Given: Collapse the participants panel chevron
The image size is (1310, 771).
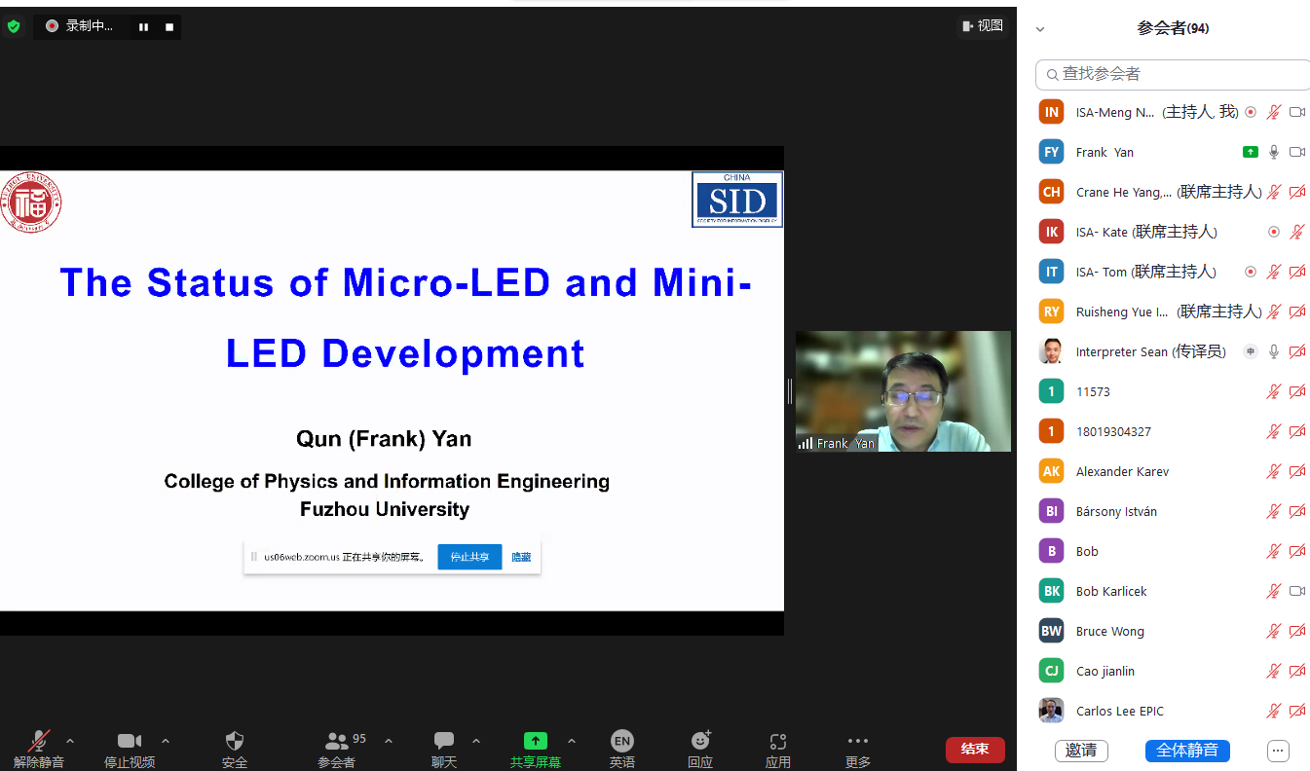Looking at the screenshot, I should tap(1040, 29).
